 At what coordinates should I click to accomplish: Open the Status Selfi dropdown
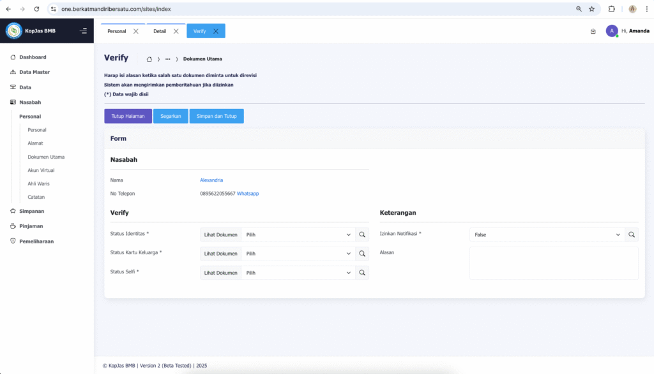pos(298,273)
